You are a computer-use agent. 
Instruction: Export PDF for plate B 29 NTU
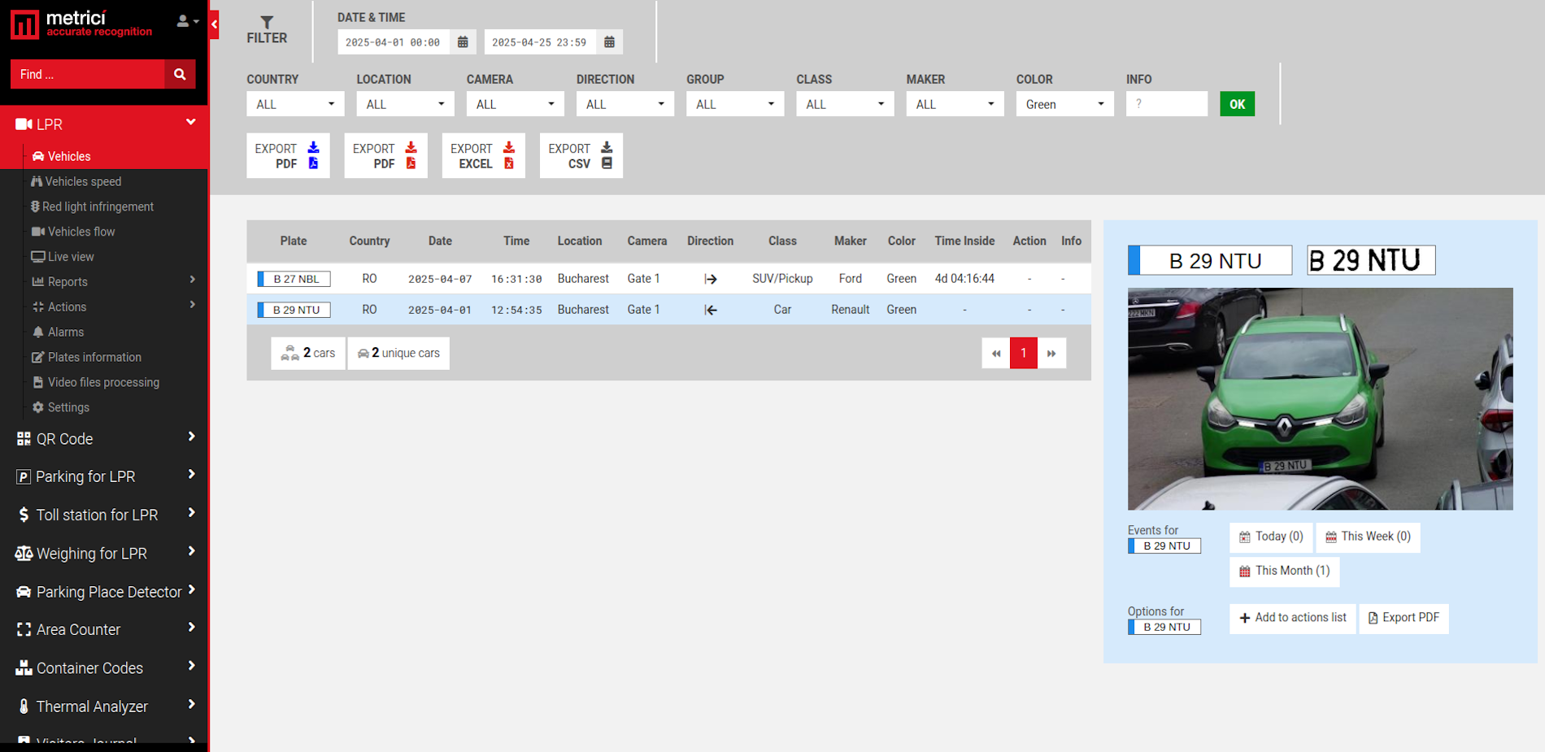pyautogui.click(x=1404, y=618)
